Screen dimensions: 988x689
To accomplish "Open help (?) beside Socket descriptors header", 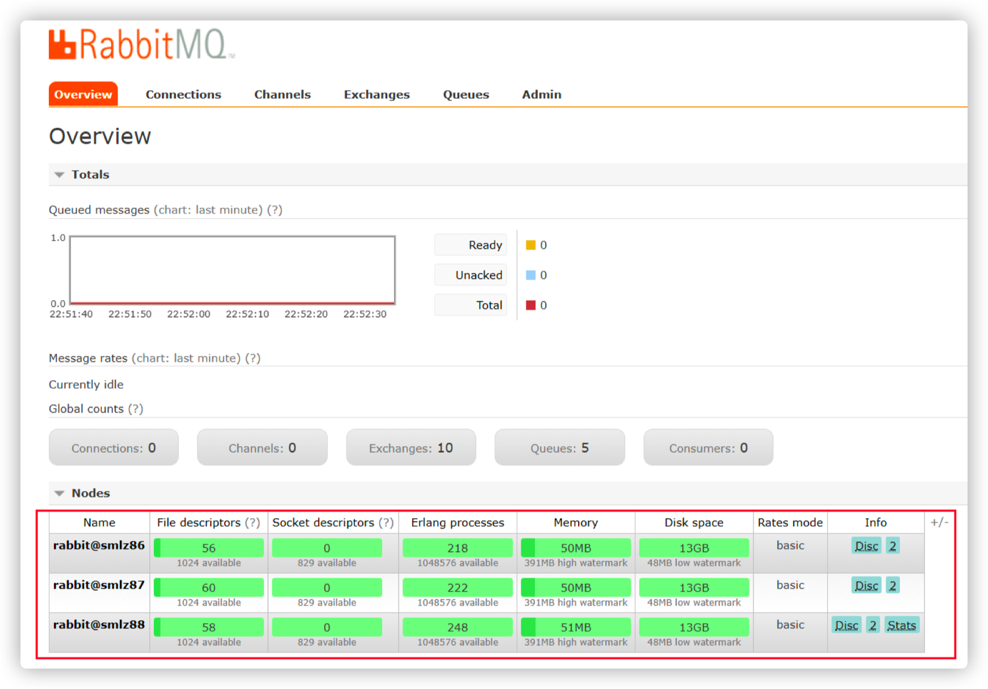I will click(386, 523).
